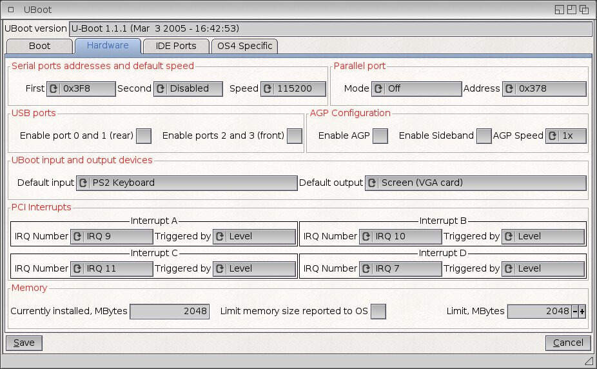Click the window depth gadget at top right
Viewport: 597px width, 369px height.
pyautogui.click(x=584, y=10)
